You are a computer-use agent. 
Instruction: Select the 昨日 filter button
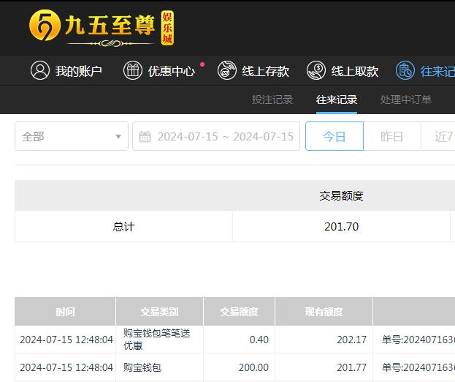coord(392,136)
